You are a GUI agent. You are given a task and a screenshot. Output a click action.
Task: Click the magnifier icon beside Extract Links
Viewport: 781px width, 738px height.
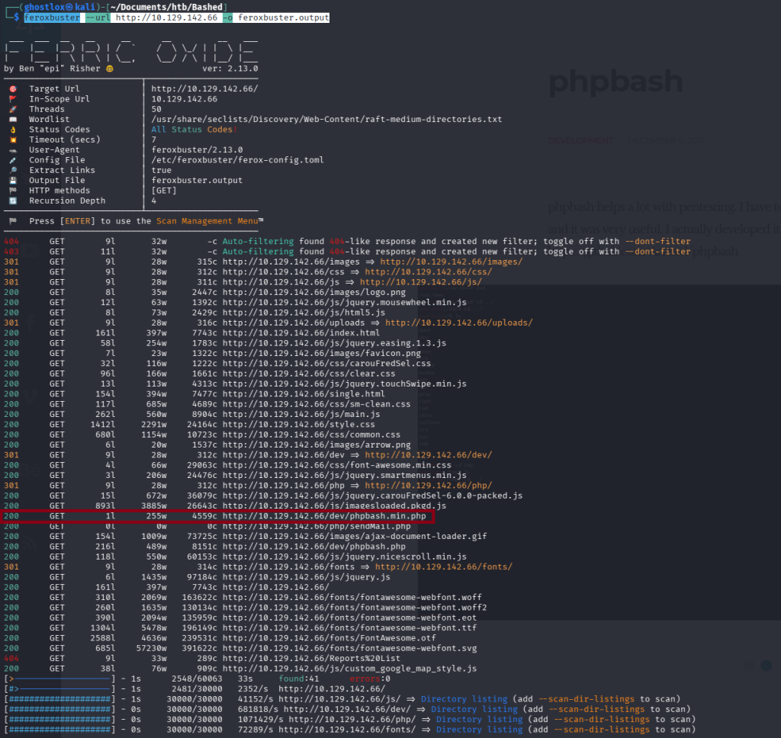pyautogui.click(x=12, y=171)
